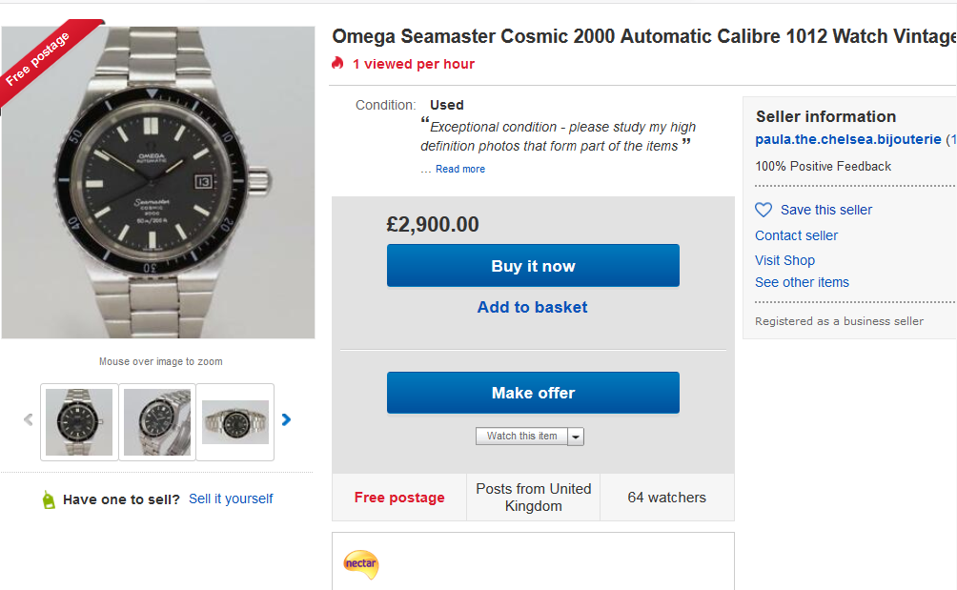Image resolution: width=957 pixels, height=590 pixels.
Task: Advance thumbnails with the blue right arrow
Action: click(x=286, y=419)
